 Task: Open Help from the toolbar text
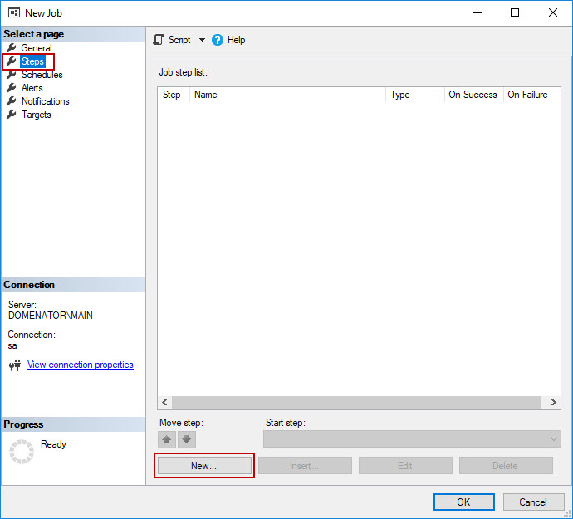point(236,40)
